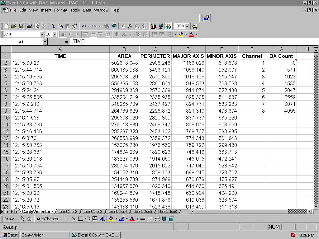
Task: Apply yellow fill color from formatting toolbar
Action: pyautogui.click(x=181, y=34)
